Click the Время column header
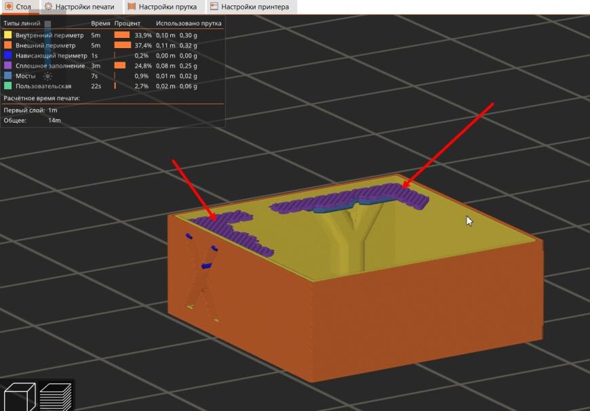 100,24
